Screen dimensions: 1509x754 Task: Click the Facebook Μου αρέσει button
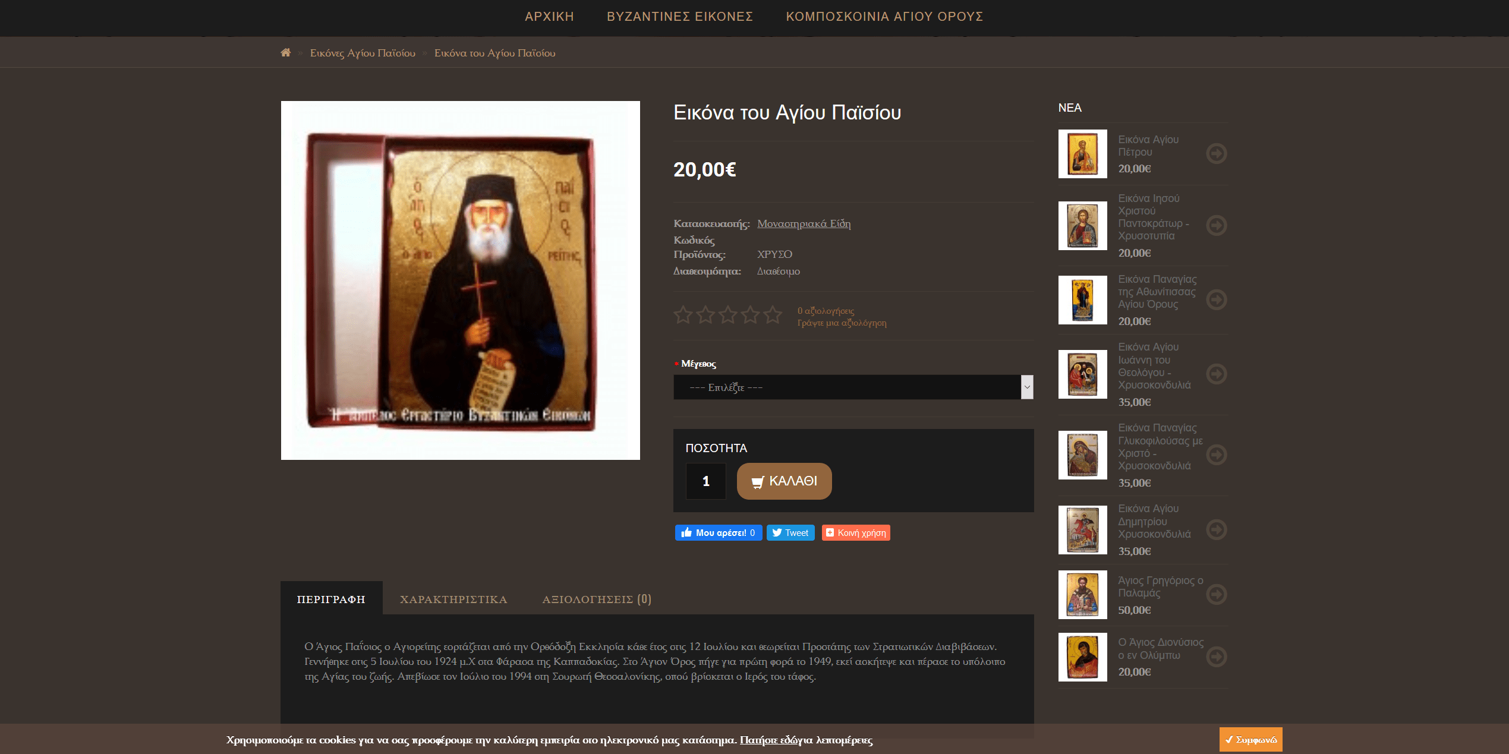coord(719,533)
